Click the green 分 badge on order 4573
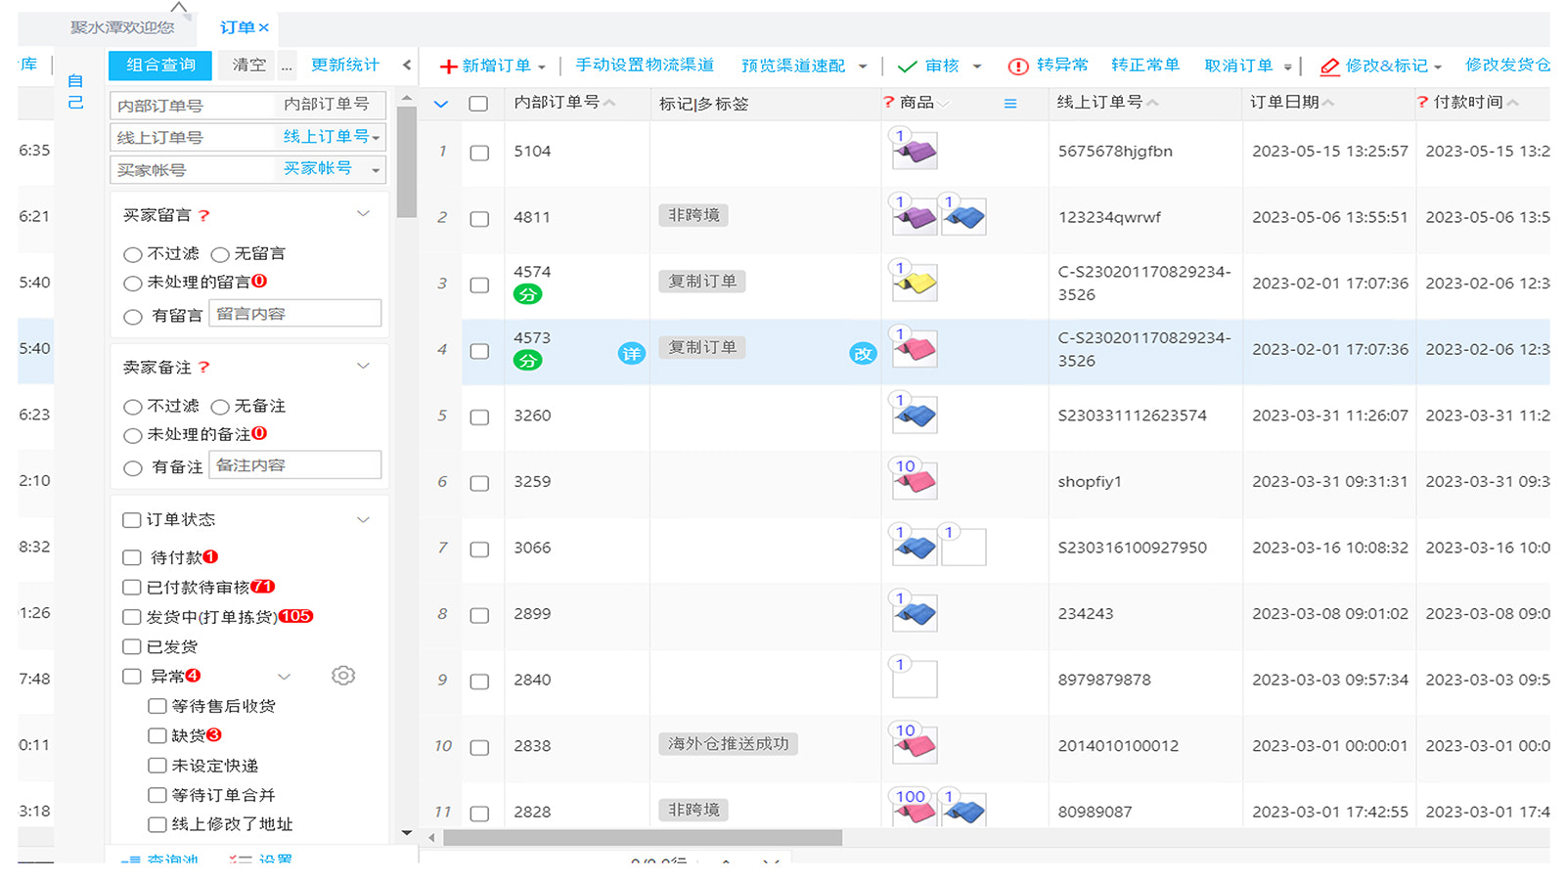This screenshot has height=880, width=1565. 528,360
